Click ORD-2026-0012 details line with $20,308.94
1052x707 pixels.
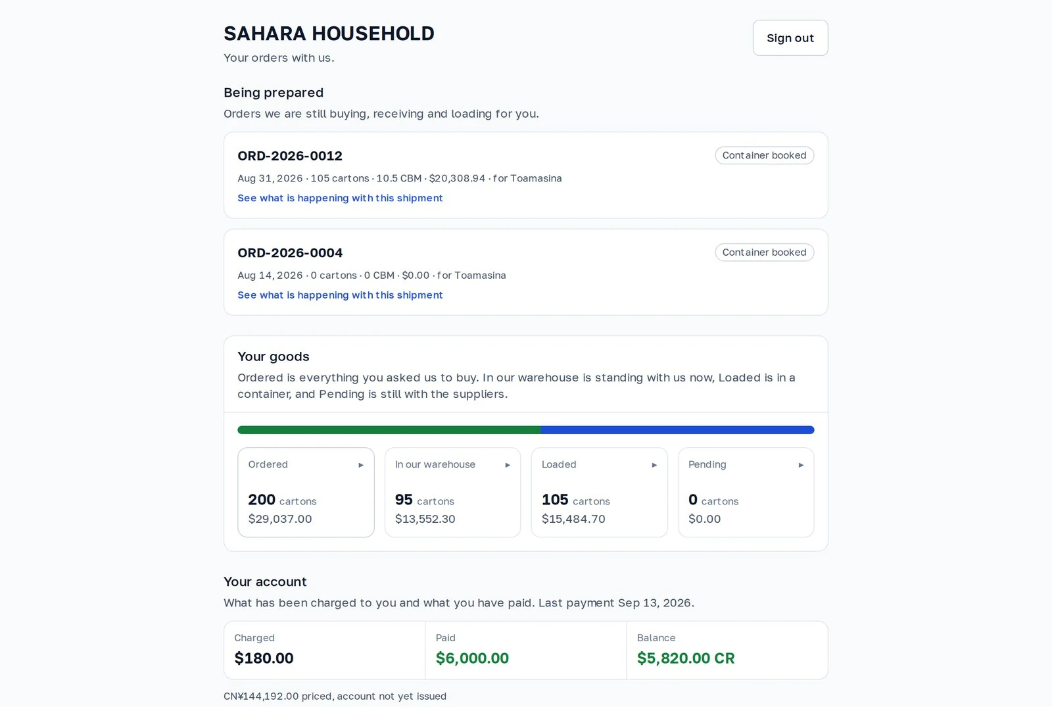400,178
